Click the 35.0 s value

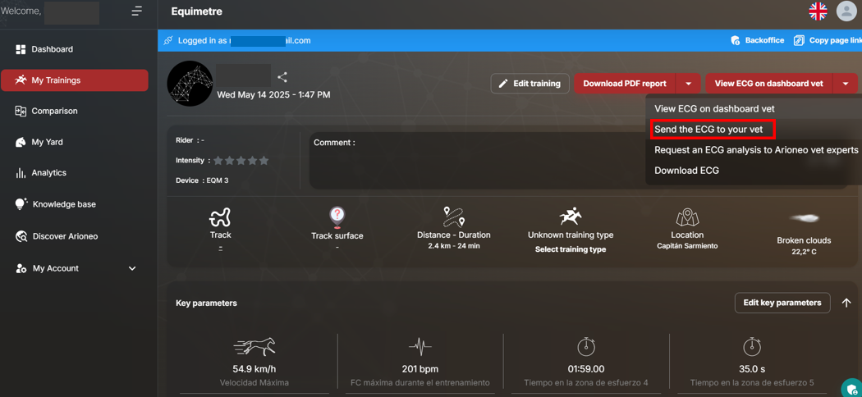pyautogui.click(x=752, y=369)
